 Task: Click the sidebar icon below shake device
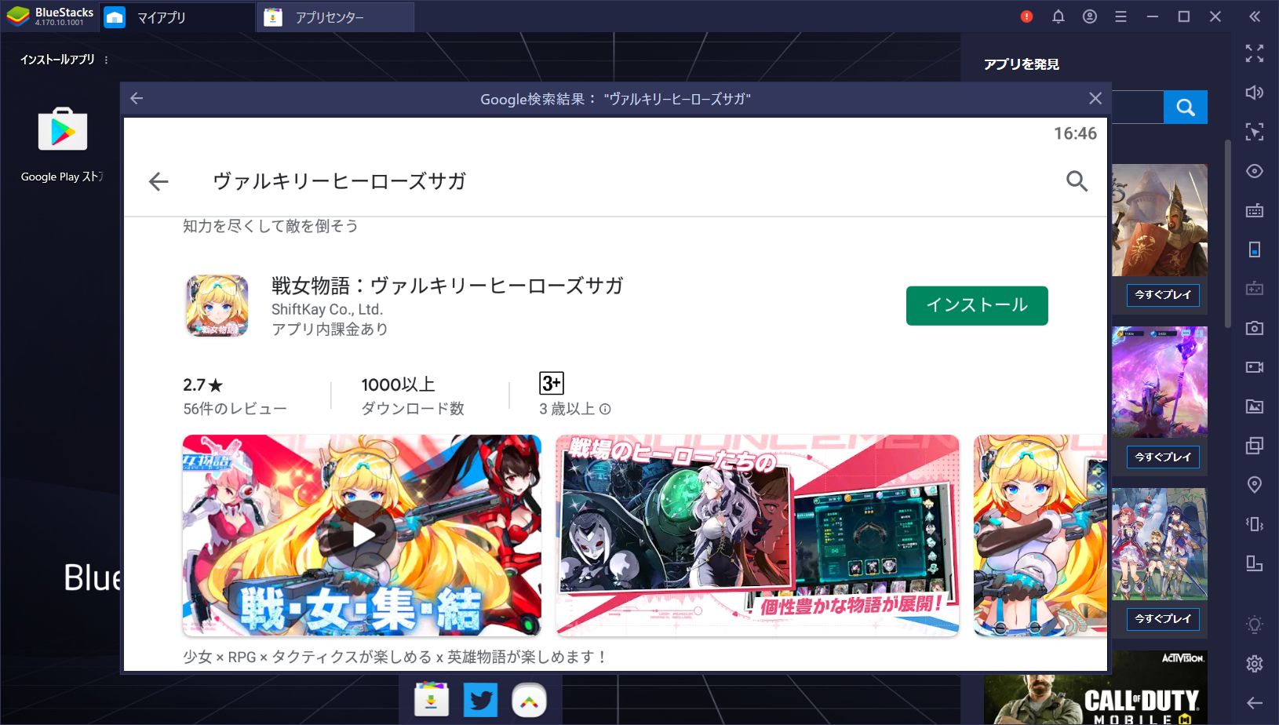[x=1255, y=563]
